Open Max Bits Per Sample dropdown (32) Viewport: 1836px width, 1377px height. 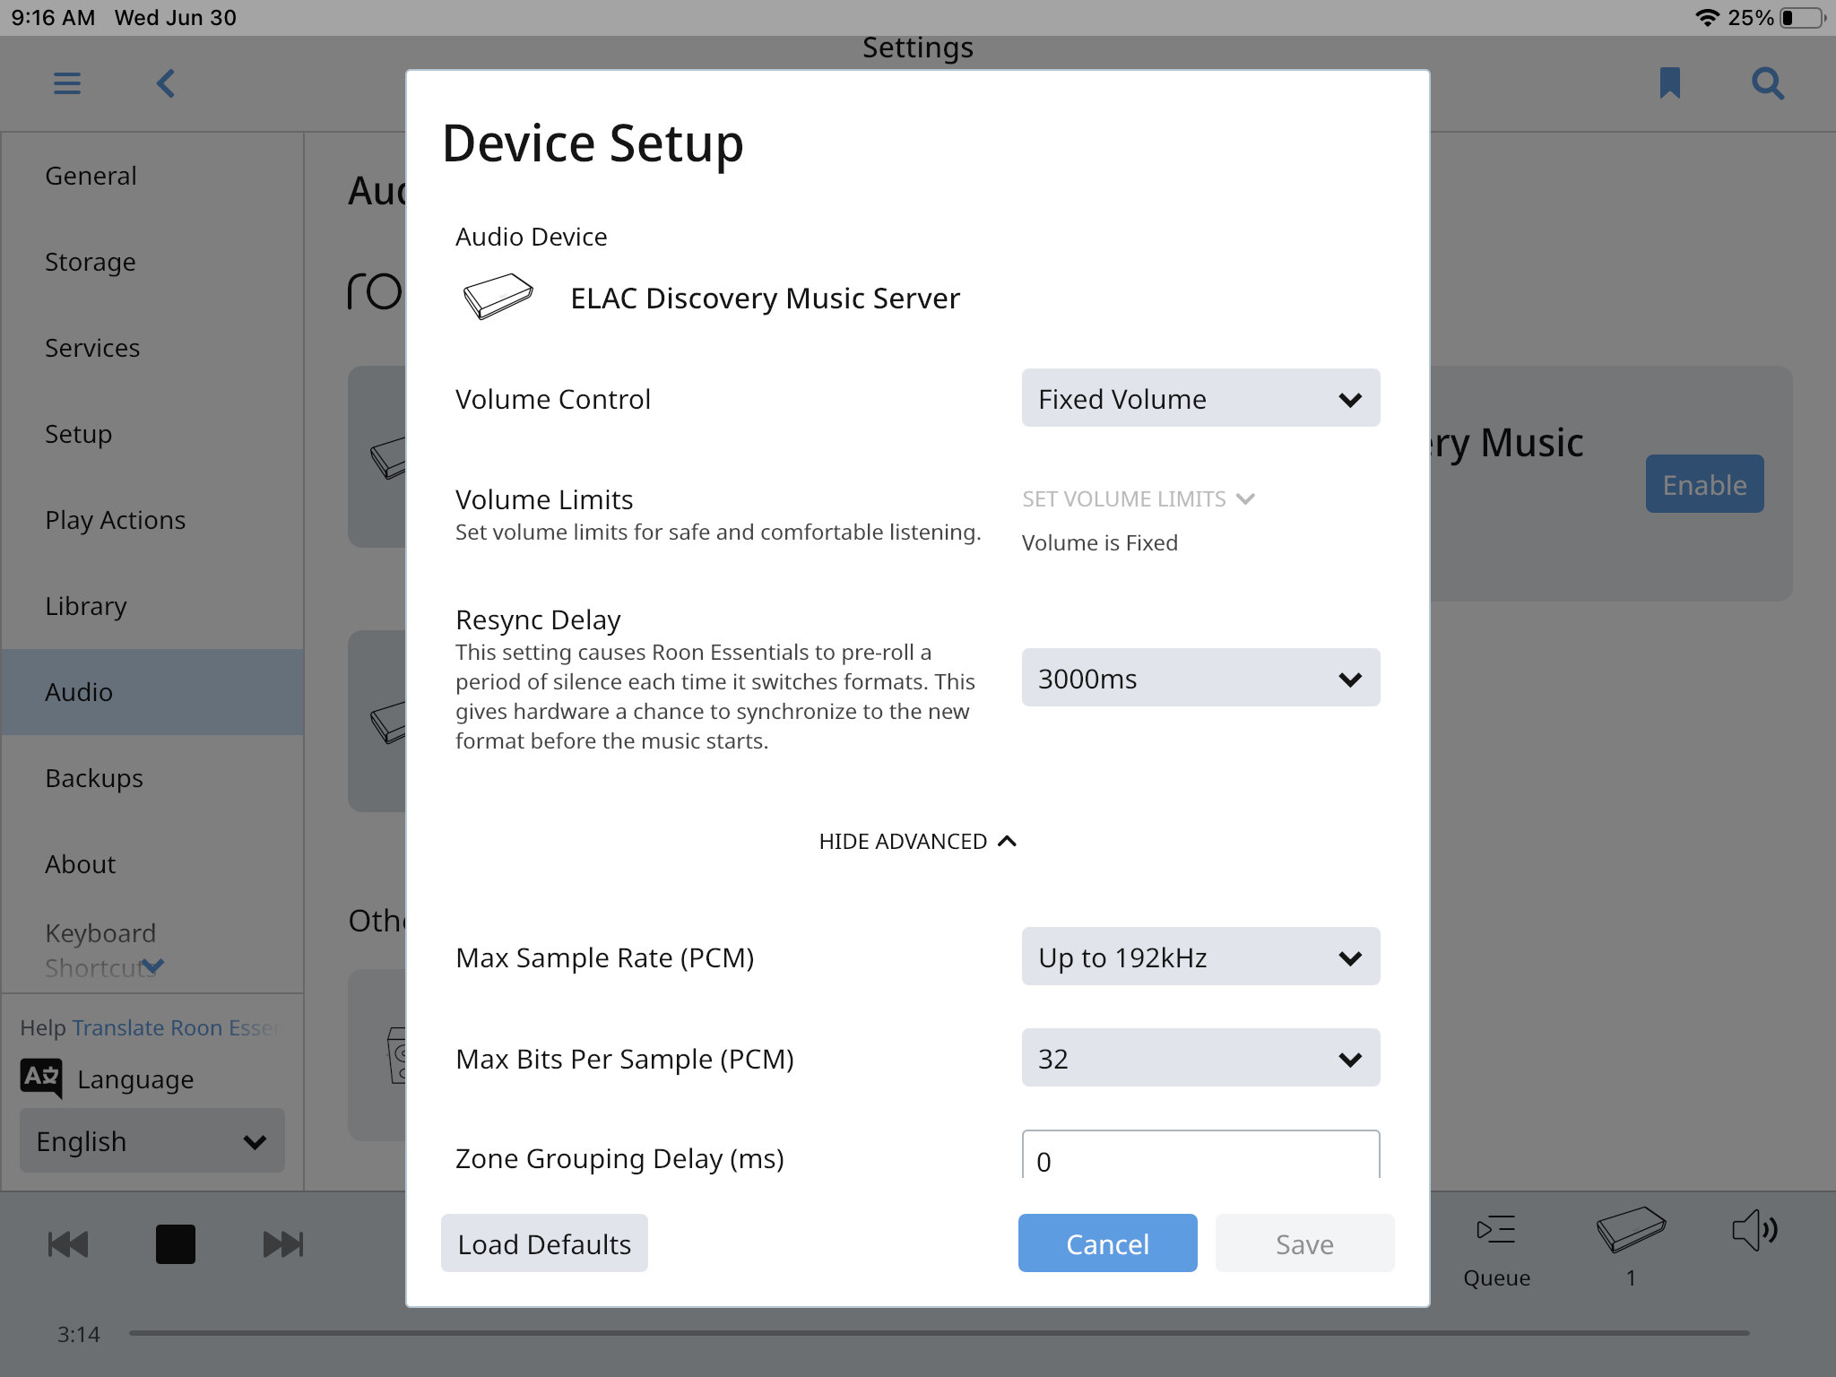[1200, 1058]
